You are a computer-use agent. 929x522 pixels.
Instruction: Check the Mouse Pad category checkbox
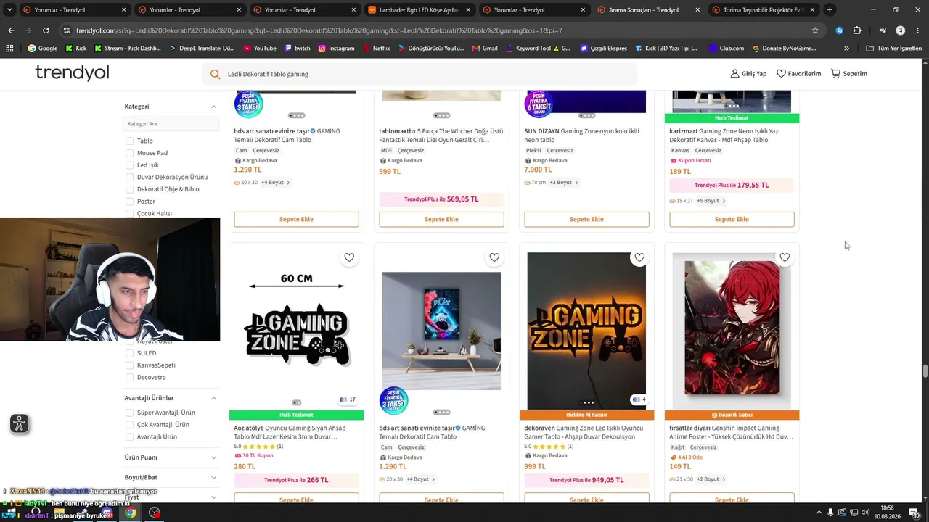click(129, 153)
